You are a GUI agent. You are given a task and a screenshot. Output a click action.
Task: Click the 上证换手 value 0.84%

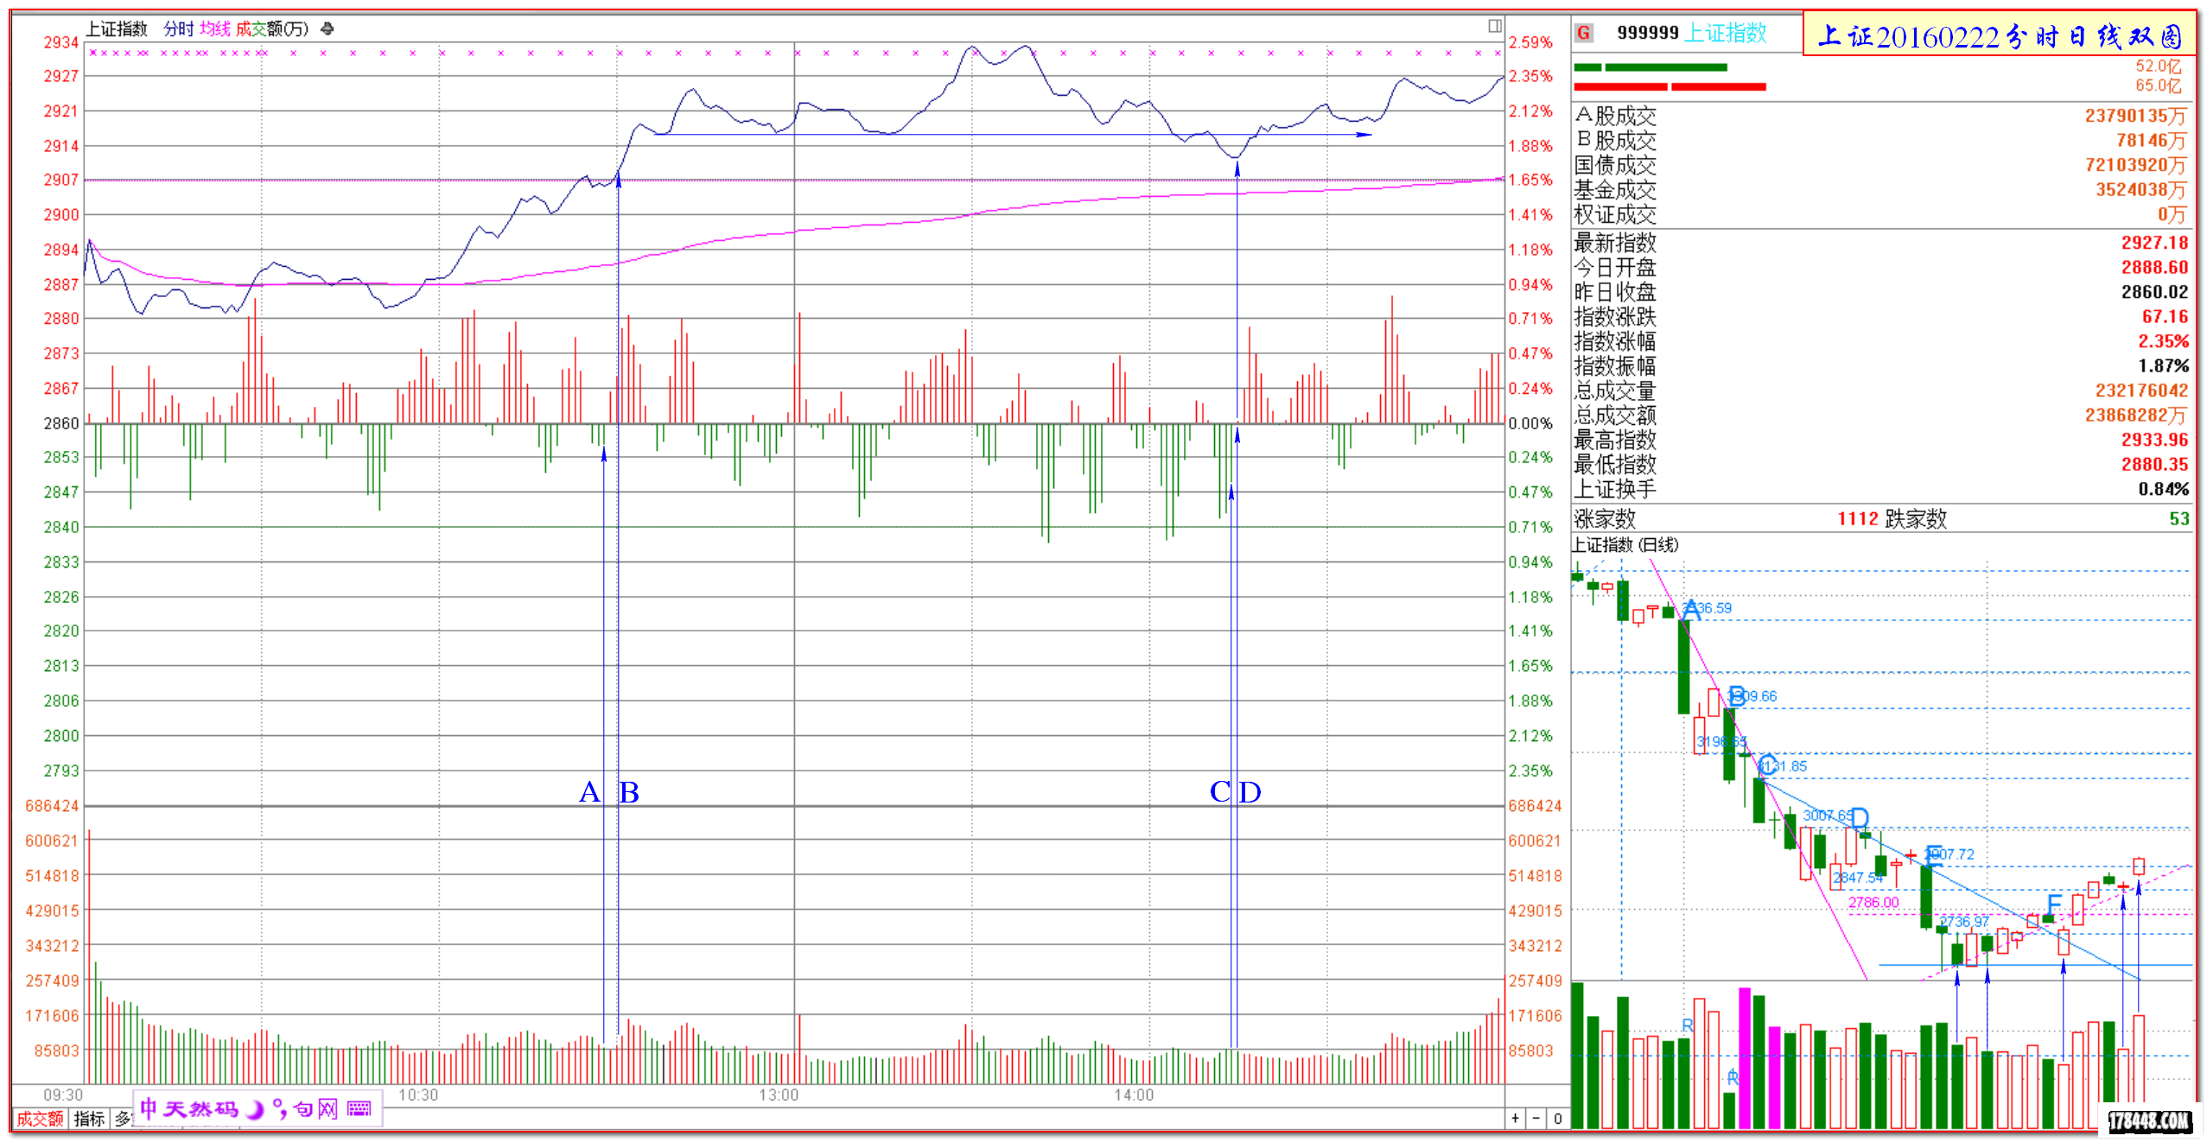2163,490
